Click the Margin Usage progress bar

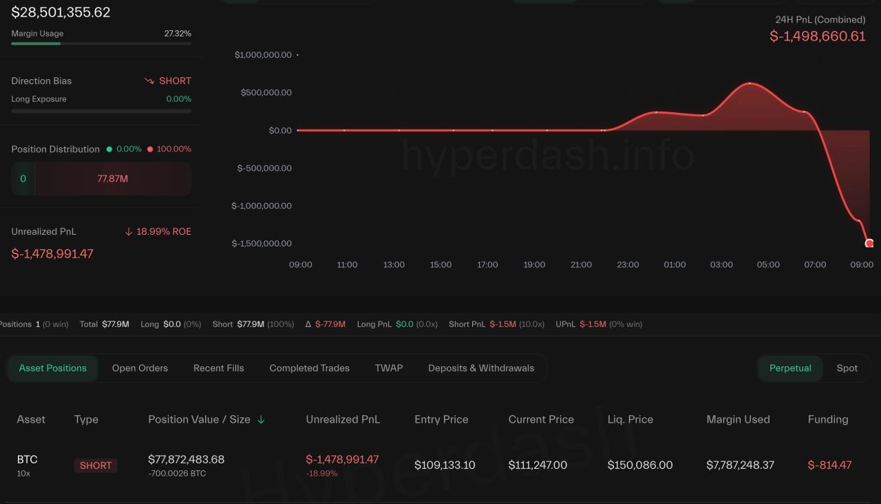[101, 43]
